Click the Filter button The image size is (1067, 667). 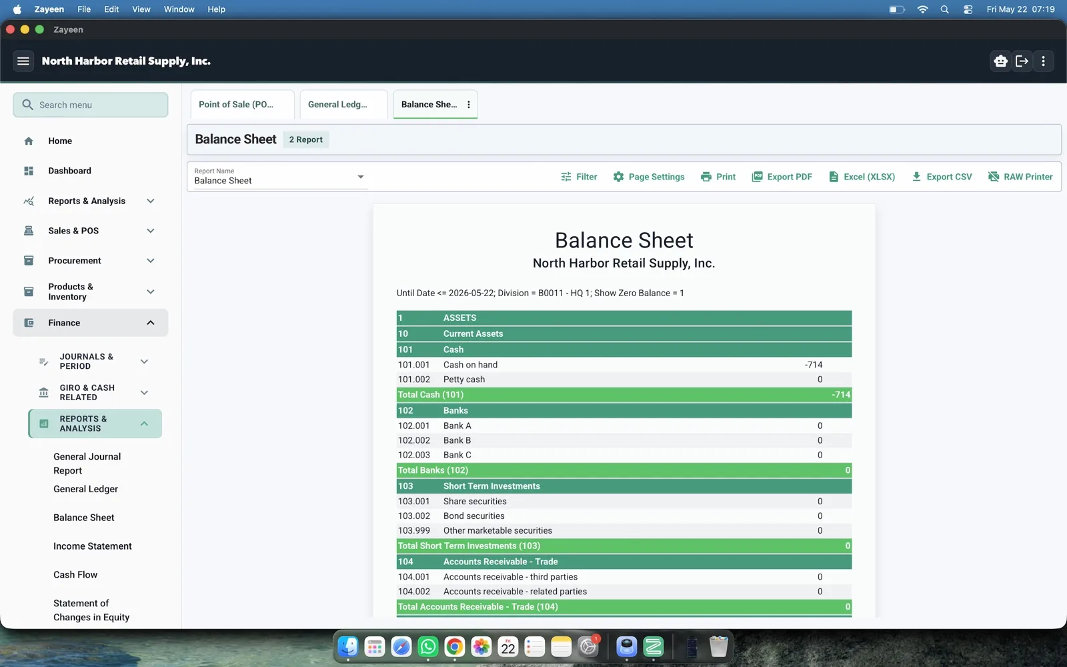579,177
